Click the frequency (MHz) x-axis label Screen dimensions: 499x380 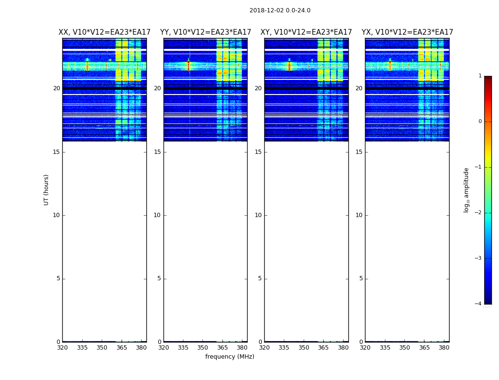pos(230,357)
